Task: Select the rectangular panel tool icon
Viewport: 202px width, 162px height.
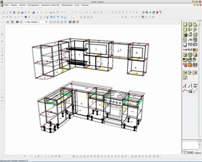Action: tap(185, 24)
